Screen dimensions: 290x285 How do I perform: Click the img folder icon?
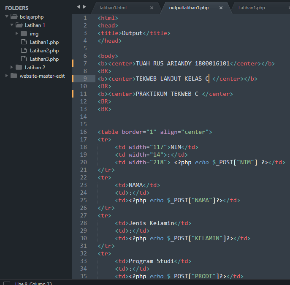(24, 34)
